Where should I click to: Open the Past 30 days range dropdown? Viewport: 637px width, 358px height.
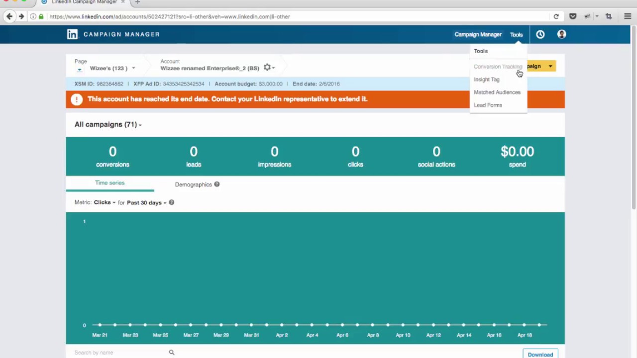pos(146,202)
